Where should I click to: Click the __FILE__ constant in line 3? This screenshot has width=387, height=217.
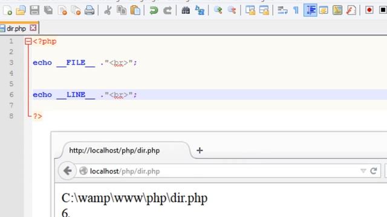pos(76,63)
